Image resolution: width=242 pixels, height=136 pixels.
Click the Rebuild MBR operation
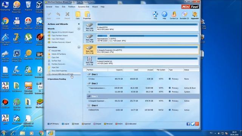coord(56,51)
